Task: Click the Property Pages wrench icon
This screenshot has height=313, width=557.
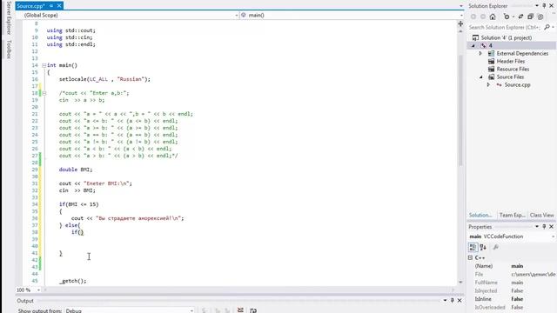Action: 496,247
